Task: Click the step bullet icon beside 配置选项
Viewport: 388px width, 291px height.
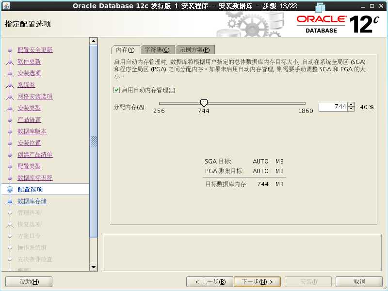Action: [10, 189]
